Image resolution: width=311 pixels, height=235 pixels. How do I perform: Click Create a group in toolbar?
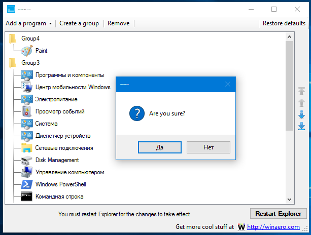[x=79, y=23]
